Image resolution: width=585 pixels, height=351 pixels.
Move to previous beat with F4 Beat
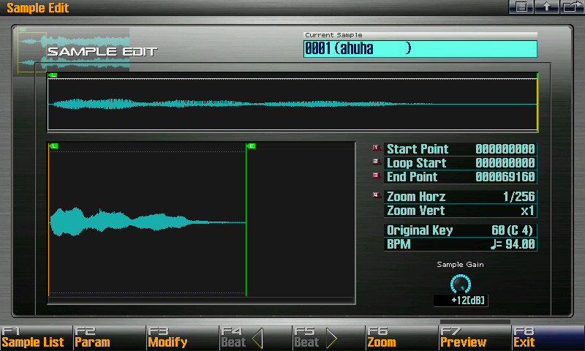click(x=255, y=338)
